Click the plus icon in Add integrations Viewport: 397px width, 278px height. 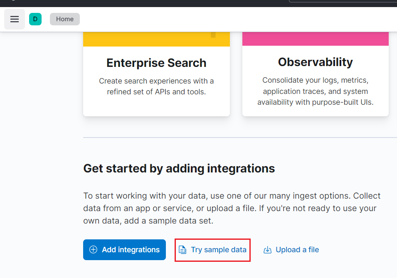94,250
